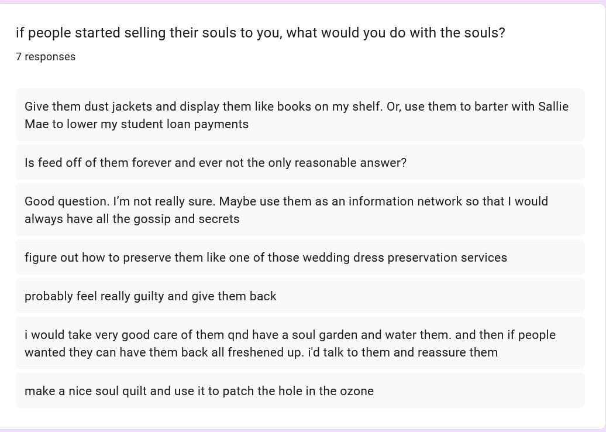
Task: Click the "Good question." opening text
Action: [66, 201]
